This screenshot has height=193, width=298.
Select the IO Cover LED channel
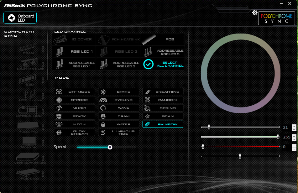pos(74,39)
